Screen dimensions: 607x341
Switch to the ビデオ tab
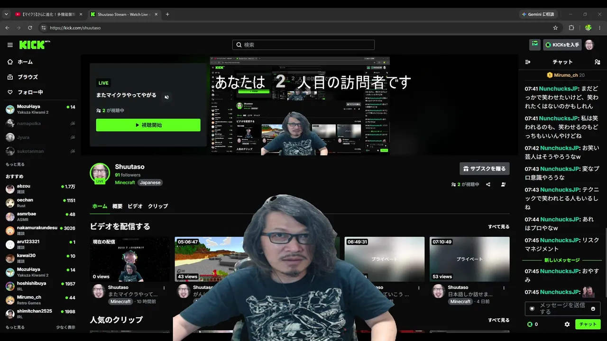135,206
